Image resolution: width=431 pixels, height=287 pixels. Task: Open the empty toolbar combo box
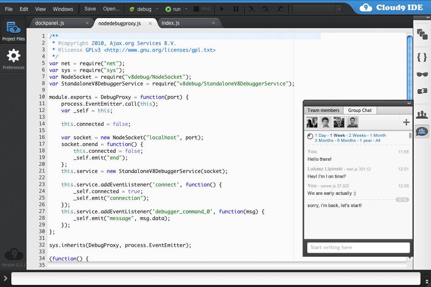tap(317, 9)
